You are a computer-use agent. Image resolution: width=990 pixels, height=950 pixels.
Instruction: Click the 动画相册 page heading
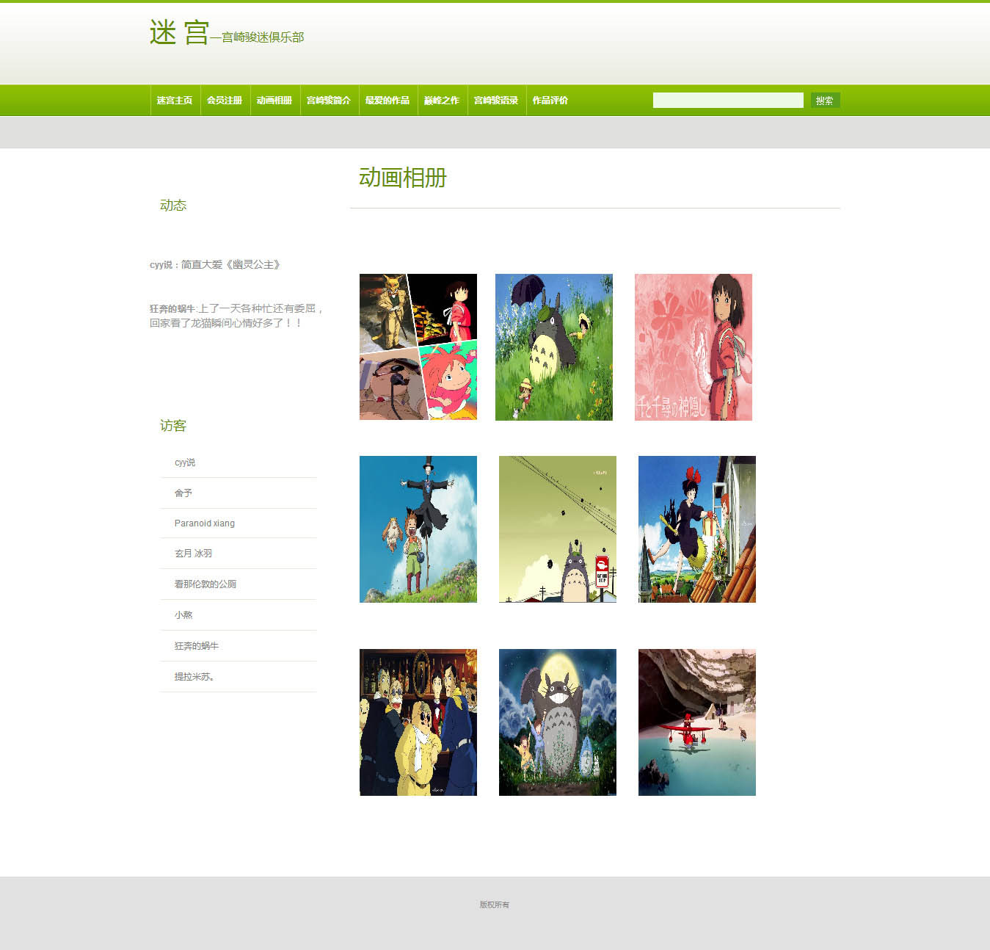tap(403, 178)
